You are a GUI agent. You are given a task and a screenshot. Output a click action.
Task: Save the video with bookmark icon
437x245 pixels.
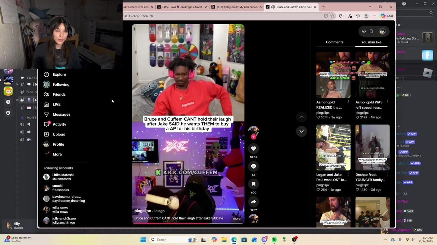(253, 184)
